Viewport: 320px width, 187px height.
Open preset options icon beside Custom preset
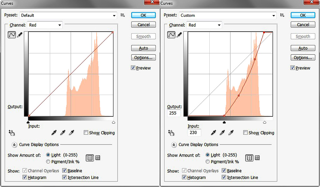(282, 15)
